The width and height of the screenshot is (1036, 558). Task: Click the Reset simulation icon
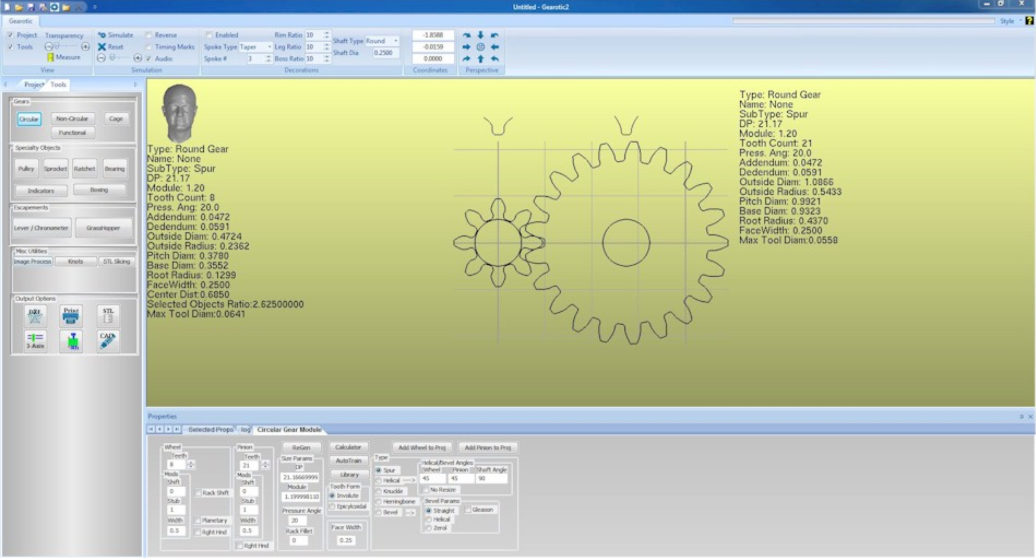click(x=101, y=47)
